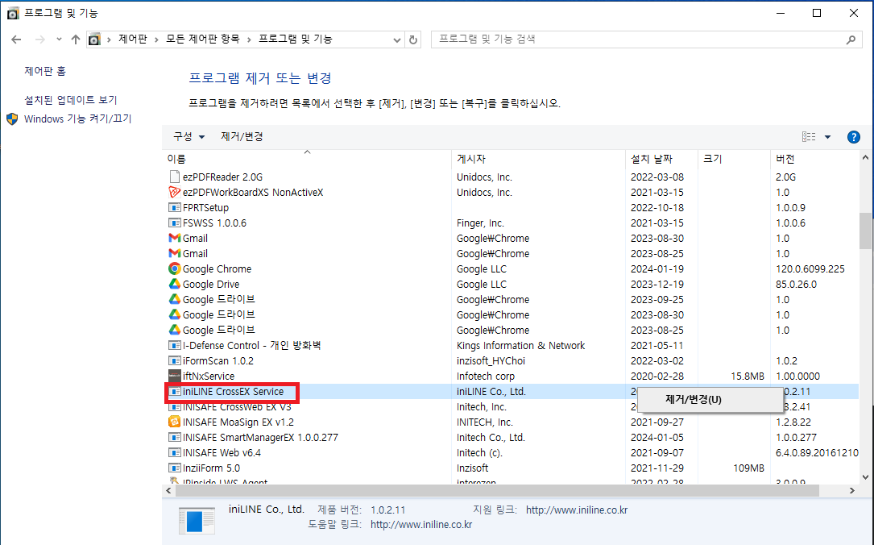
Task: Click the Kings Information & Network publisher
Action: [520, 345]
